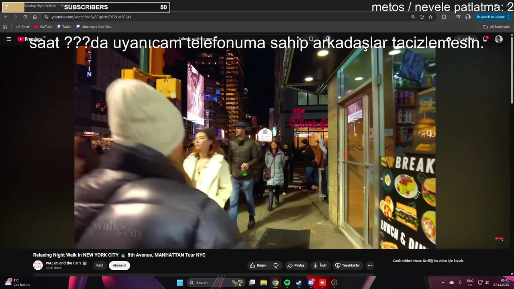Open the apps grid in bookmarks bar
Screen dimensions: 514x289
(5, 27)
